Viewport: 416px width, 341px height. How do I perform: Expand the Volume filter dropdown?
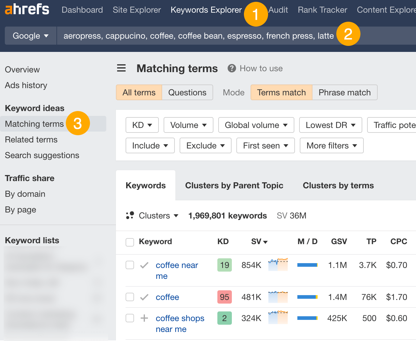pos(188,125)
